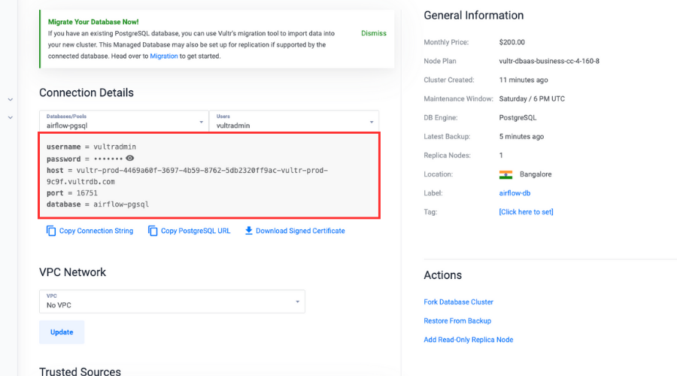Viewport: 677px width, 376px height.
Task: Click the Migrate Your Database Now! heading
Action: pos(93,22)
